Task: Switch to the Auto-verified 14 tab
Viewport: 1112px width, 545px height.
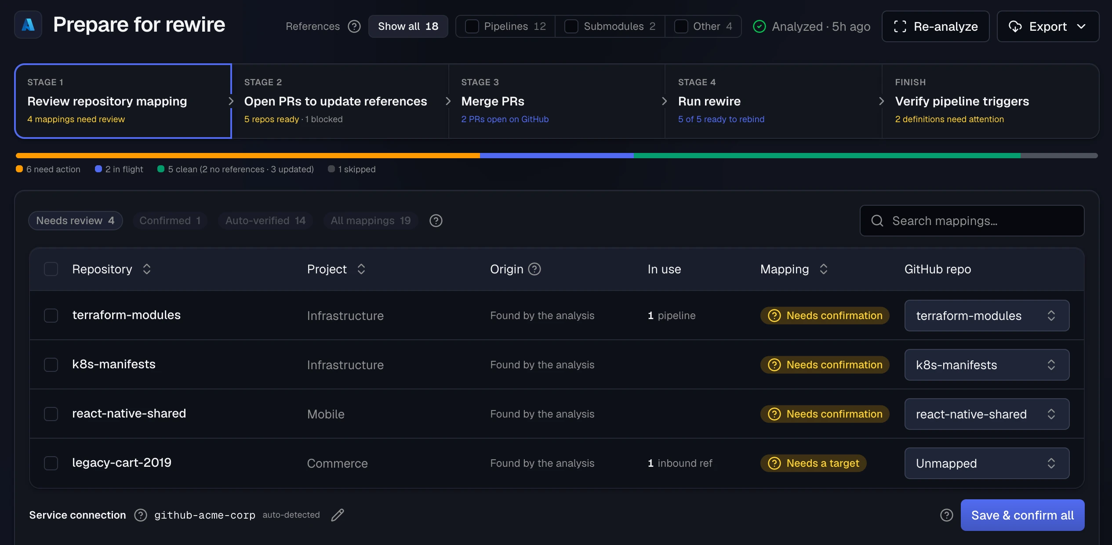Action: [265, 221]
